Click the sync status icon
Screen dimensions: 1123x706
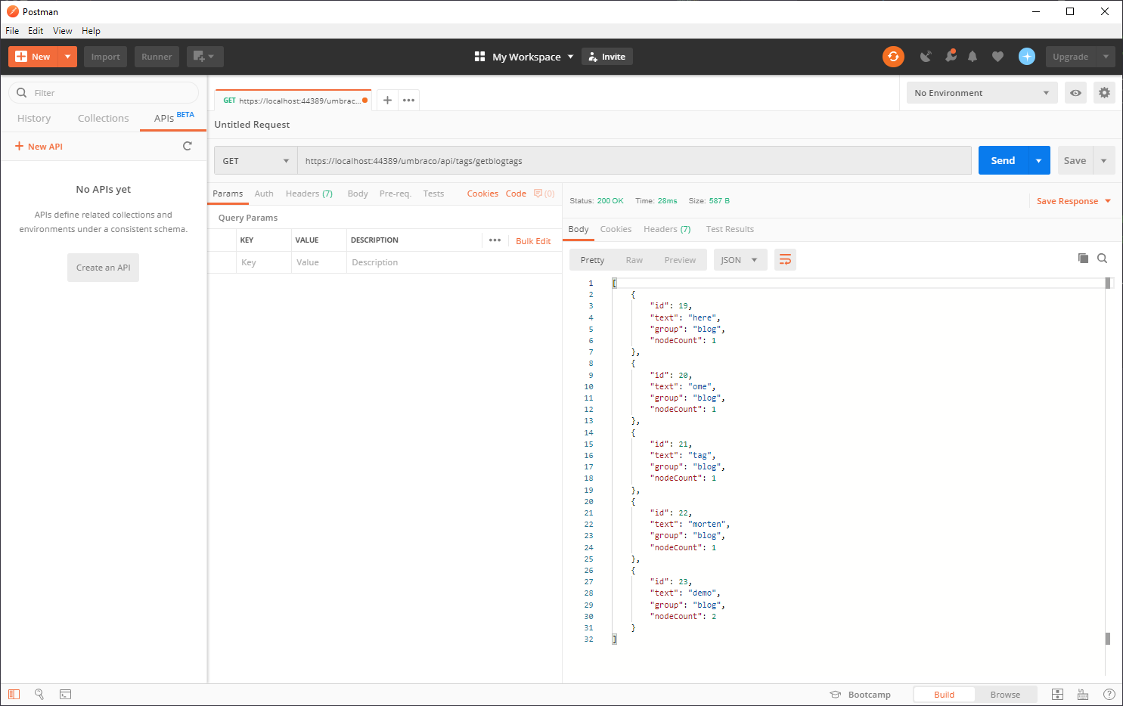[x=893, y=57]
